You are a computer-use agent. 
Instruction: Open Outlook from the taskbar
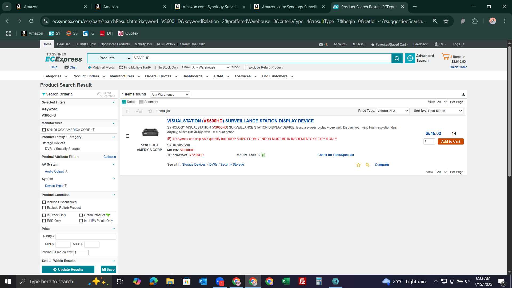203,281
